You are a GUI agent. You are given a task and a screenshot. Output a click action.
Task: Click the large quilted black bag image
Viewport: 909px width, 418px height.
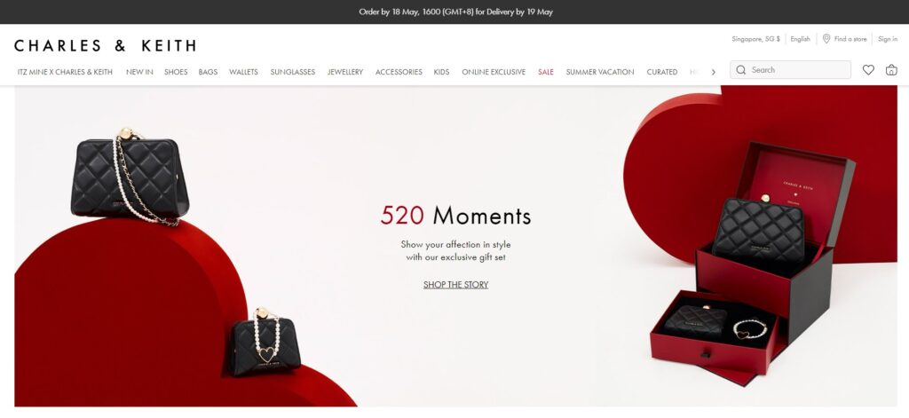click(x=130, y=177)
